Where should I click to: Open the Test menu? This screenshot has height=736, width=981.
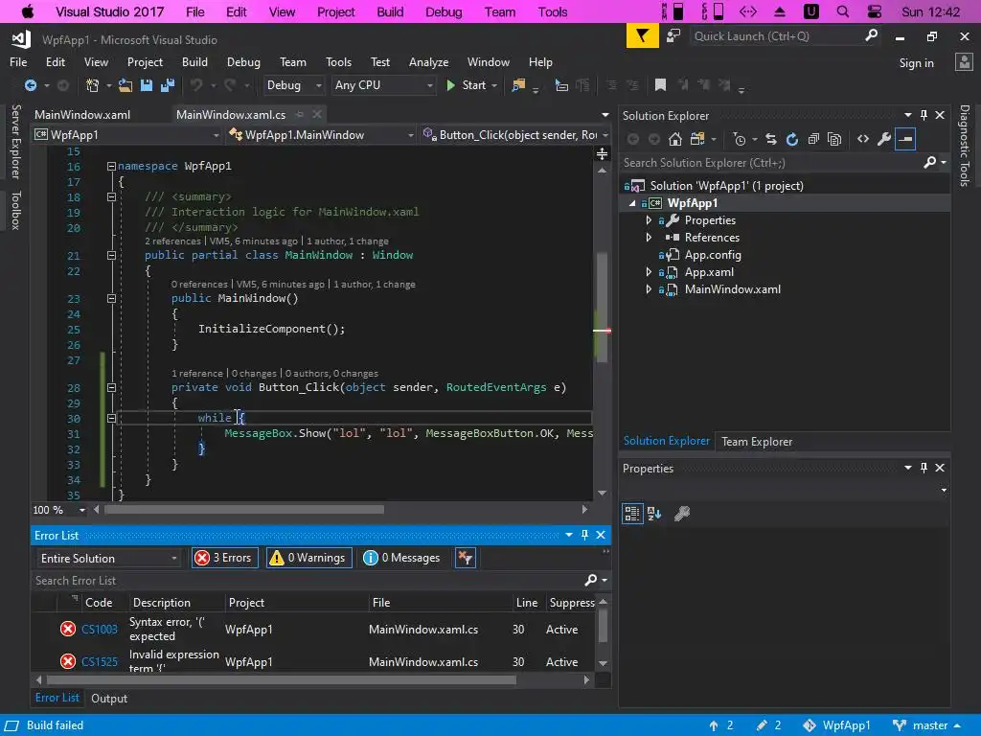[379, 62]
